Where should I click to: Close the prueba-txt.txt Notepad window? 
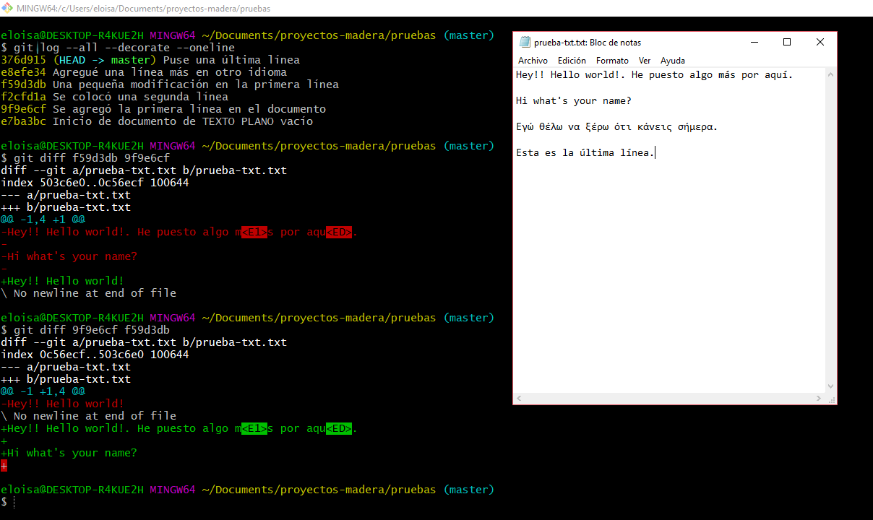tap(820, 43)
